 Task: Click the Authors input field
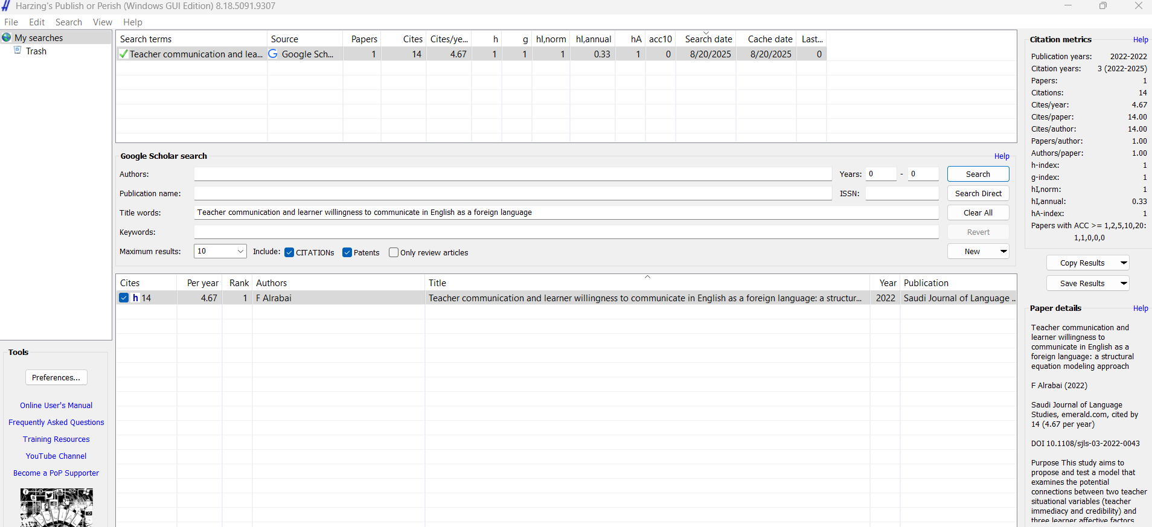coord(513,174)
